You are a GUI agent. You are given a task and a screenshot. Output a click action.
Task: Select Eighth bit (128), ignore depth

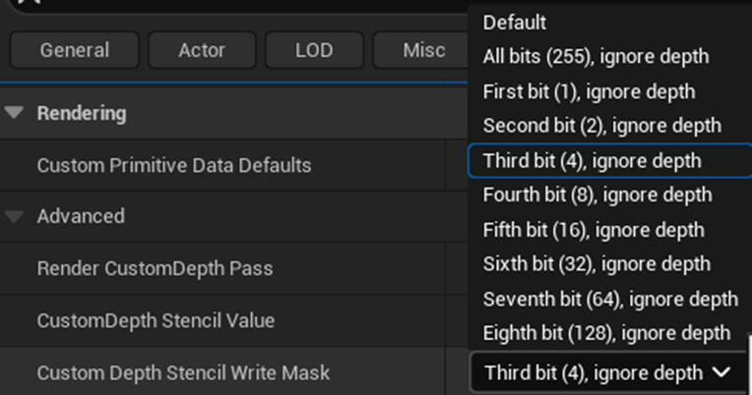tap(606, 332)
